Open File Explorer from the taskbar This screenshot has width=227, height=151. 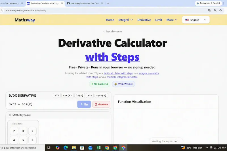pyautogui.click(x=74, y=148)
